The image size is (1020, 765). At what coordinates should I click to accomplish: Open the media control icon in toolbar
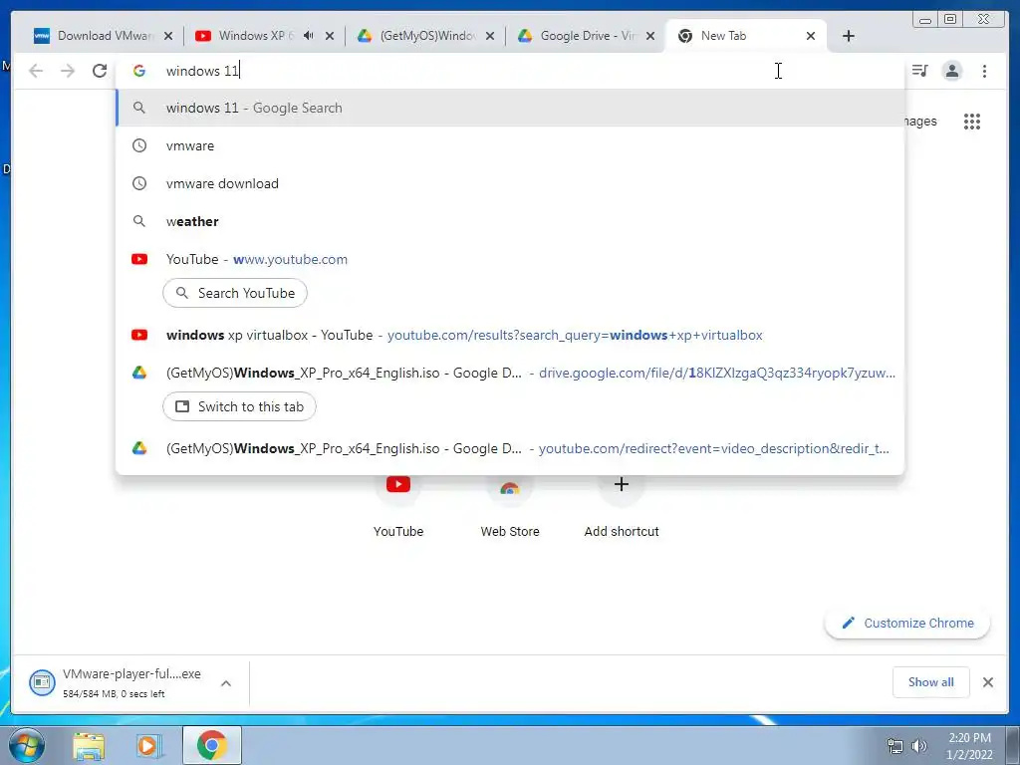point(919,71)
